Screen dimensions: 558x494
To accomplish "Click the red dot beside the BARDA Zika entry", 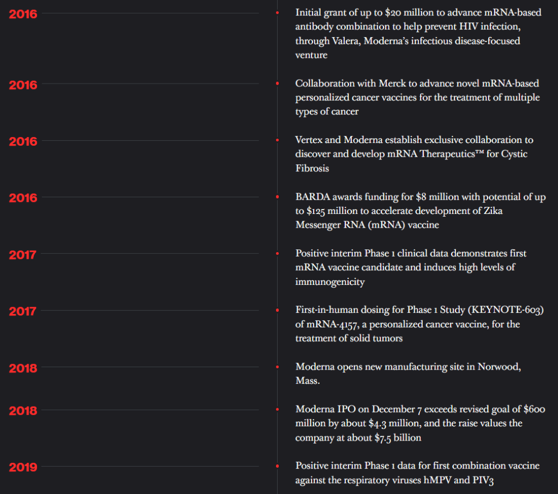I will coord(278,197).
